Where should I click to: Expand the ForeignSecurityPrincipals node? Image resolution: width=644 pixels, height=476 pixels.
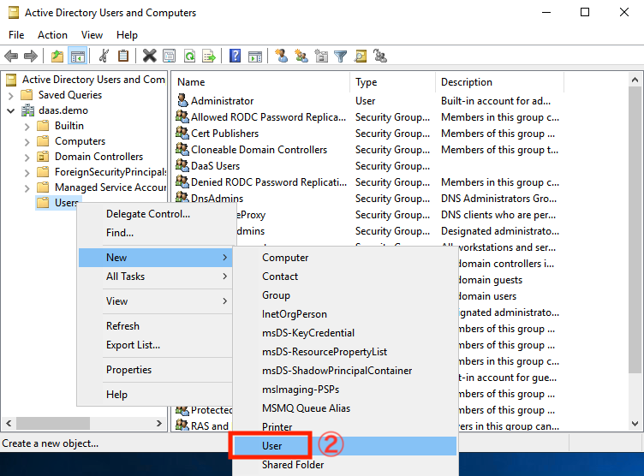point(27,173)
